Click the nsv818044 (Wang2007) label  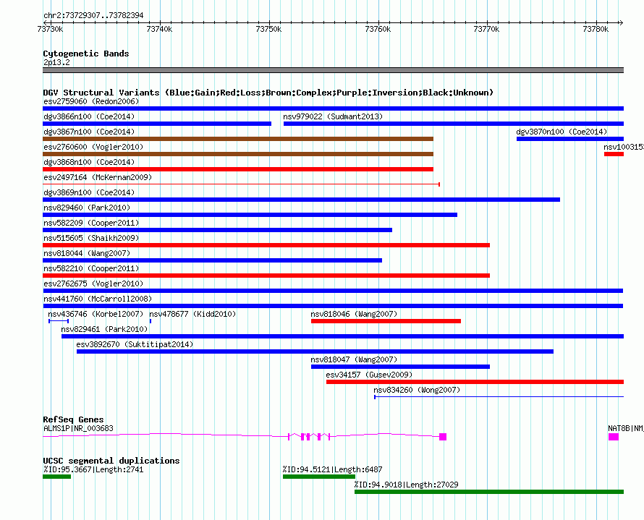pos(87,253)
